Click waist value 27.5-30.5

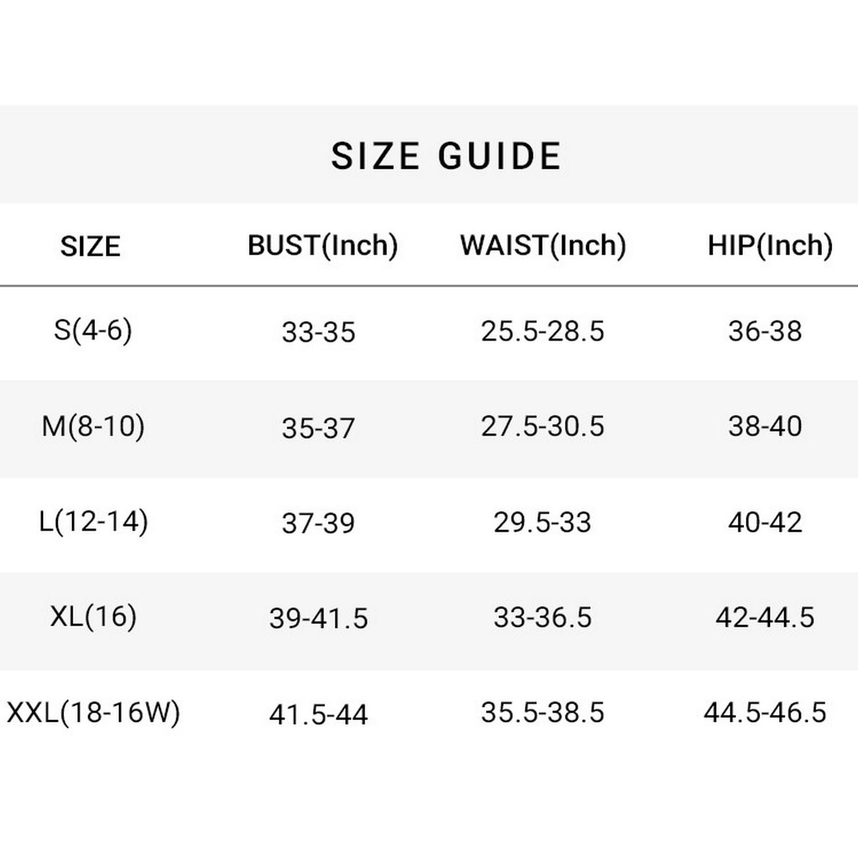pos(542,426)
